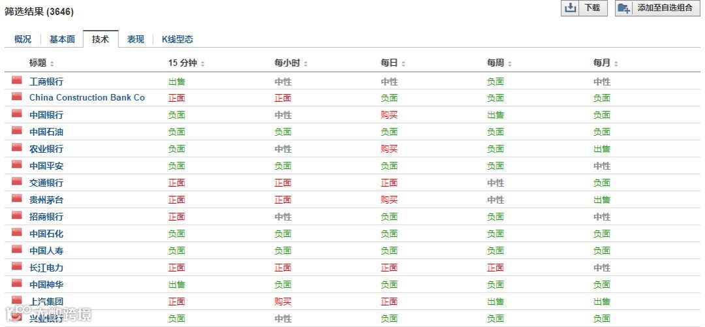Click China flag icon beside 中国平安
Viewport: 705px width, 327px height.
[x=16, y=164]
